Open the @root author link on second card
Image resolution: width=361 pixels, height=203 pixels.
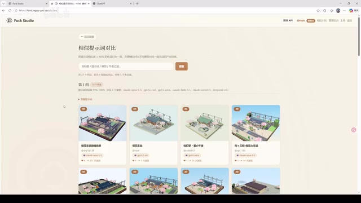136,151
